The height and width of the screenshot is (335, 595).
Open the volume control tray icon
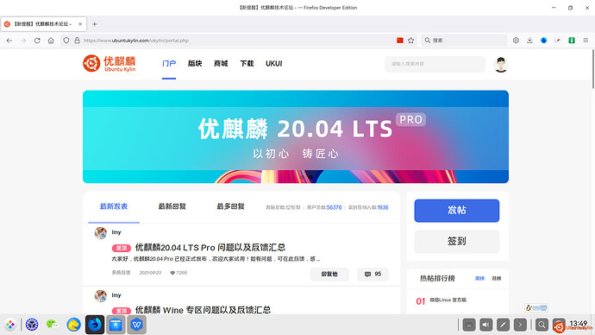click(486, 325)
